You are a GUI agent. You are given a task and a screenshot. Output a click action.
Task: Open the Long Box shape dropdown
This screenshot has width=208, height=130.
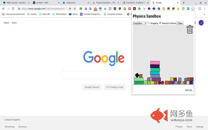point(139,23)
